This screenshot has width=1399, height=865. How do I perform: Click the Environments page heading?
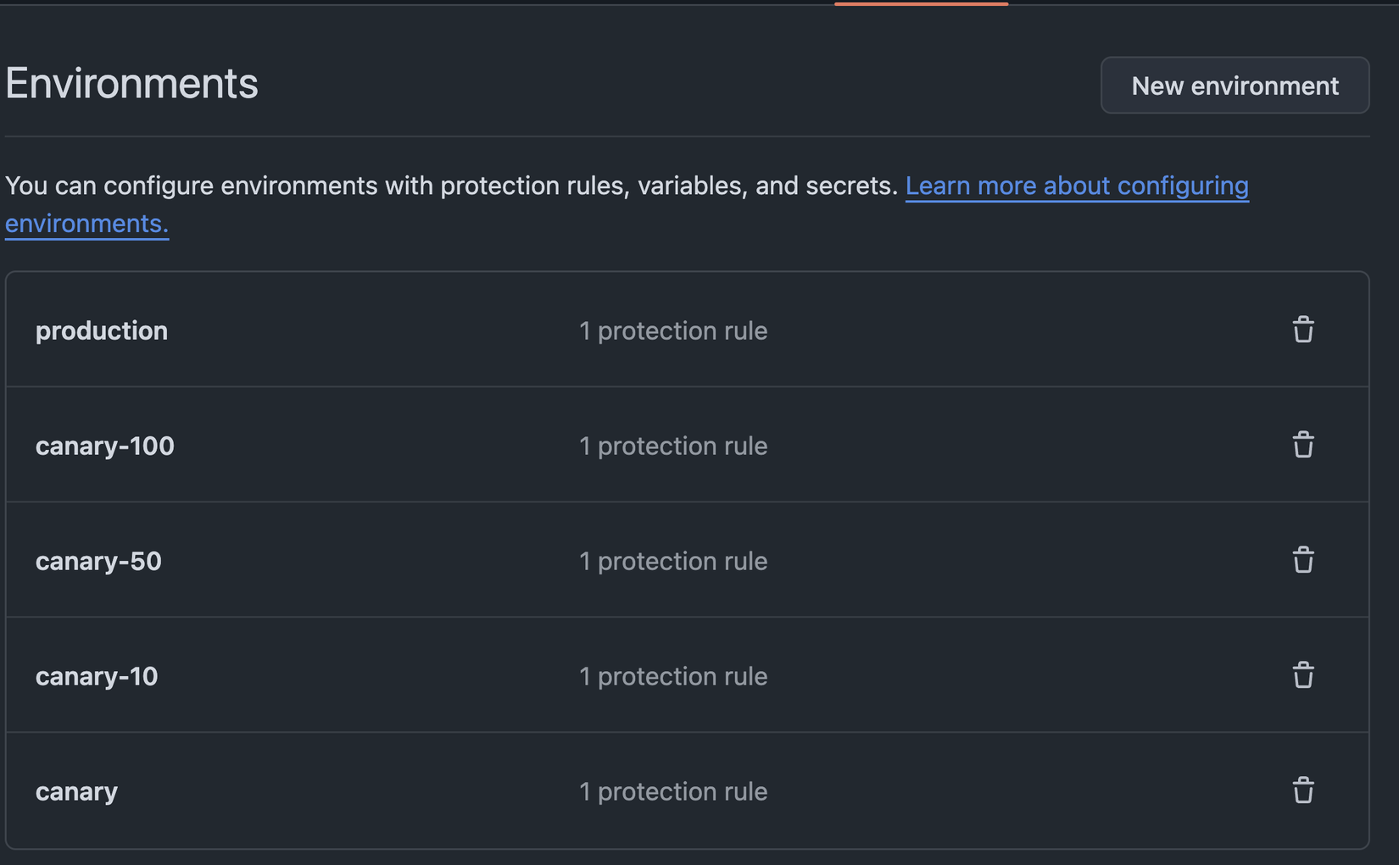[131, 82]
